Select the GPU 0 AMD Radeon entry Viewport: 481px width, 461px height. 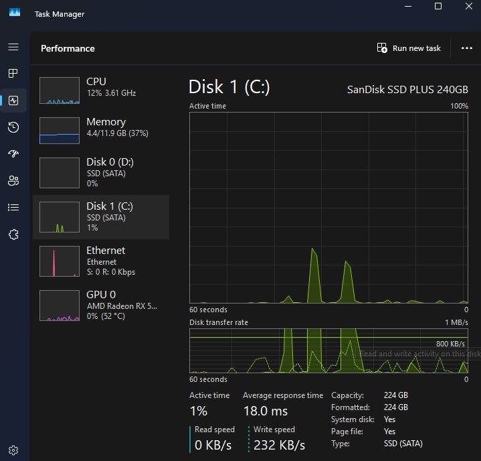point(101,306)
